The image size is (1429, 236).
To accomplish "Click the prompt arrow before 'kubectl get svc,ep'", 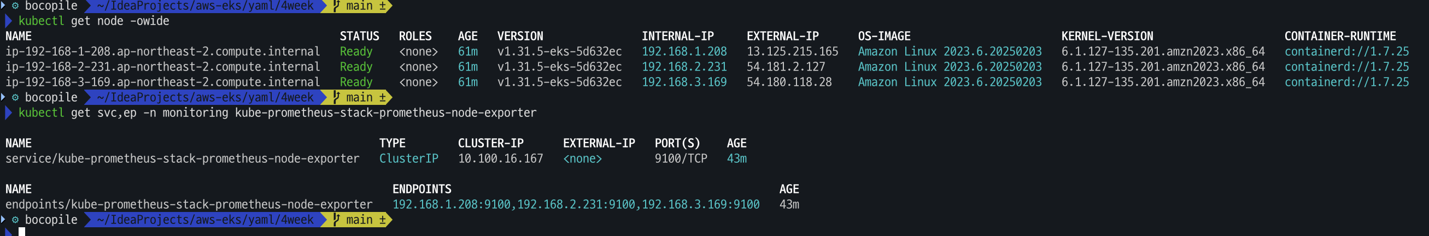I will [8, 113].
